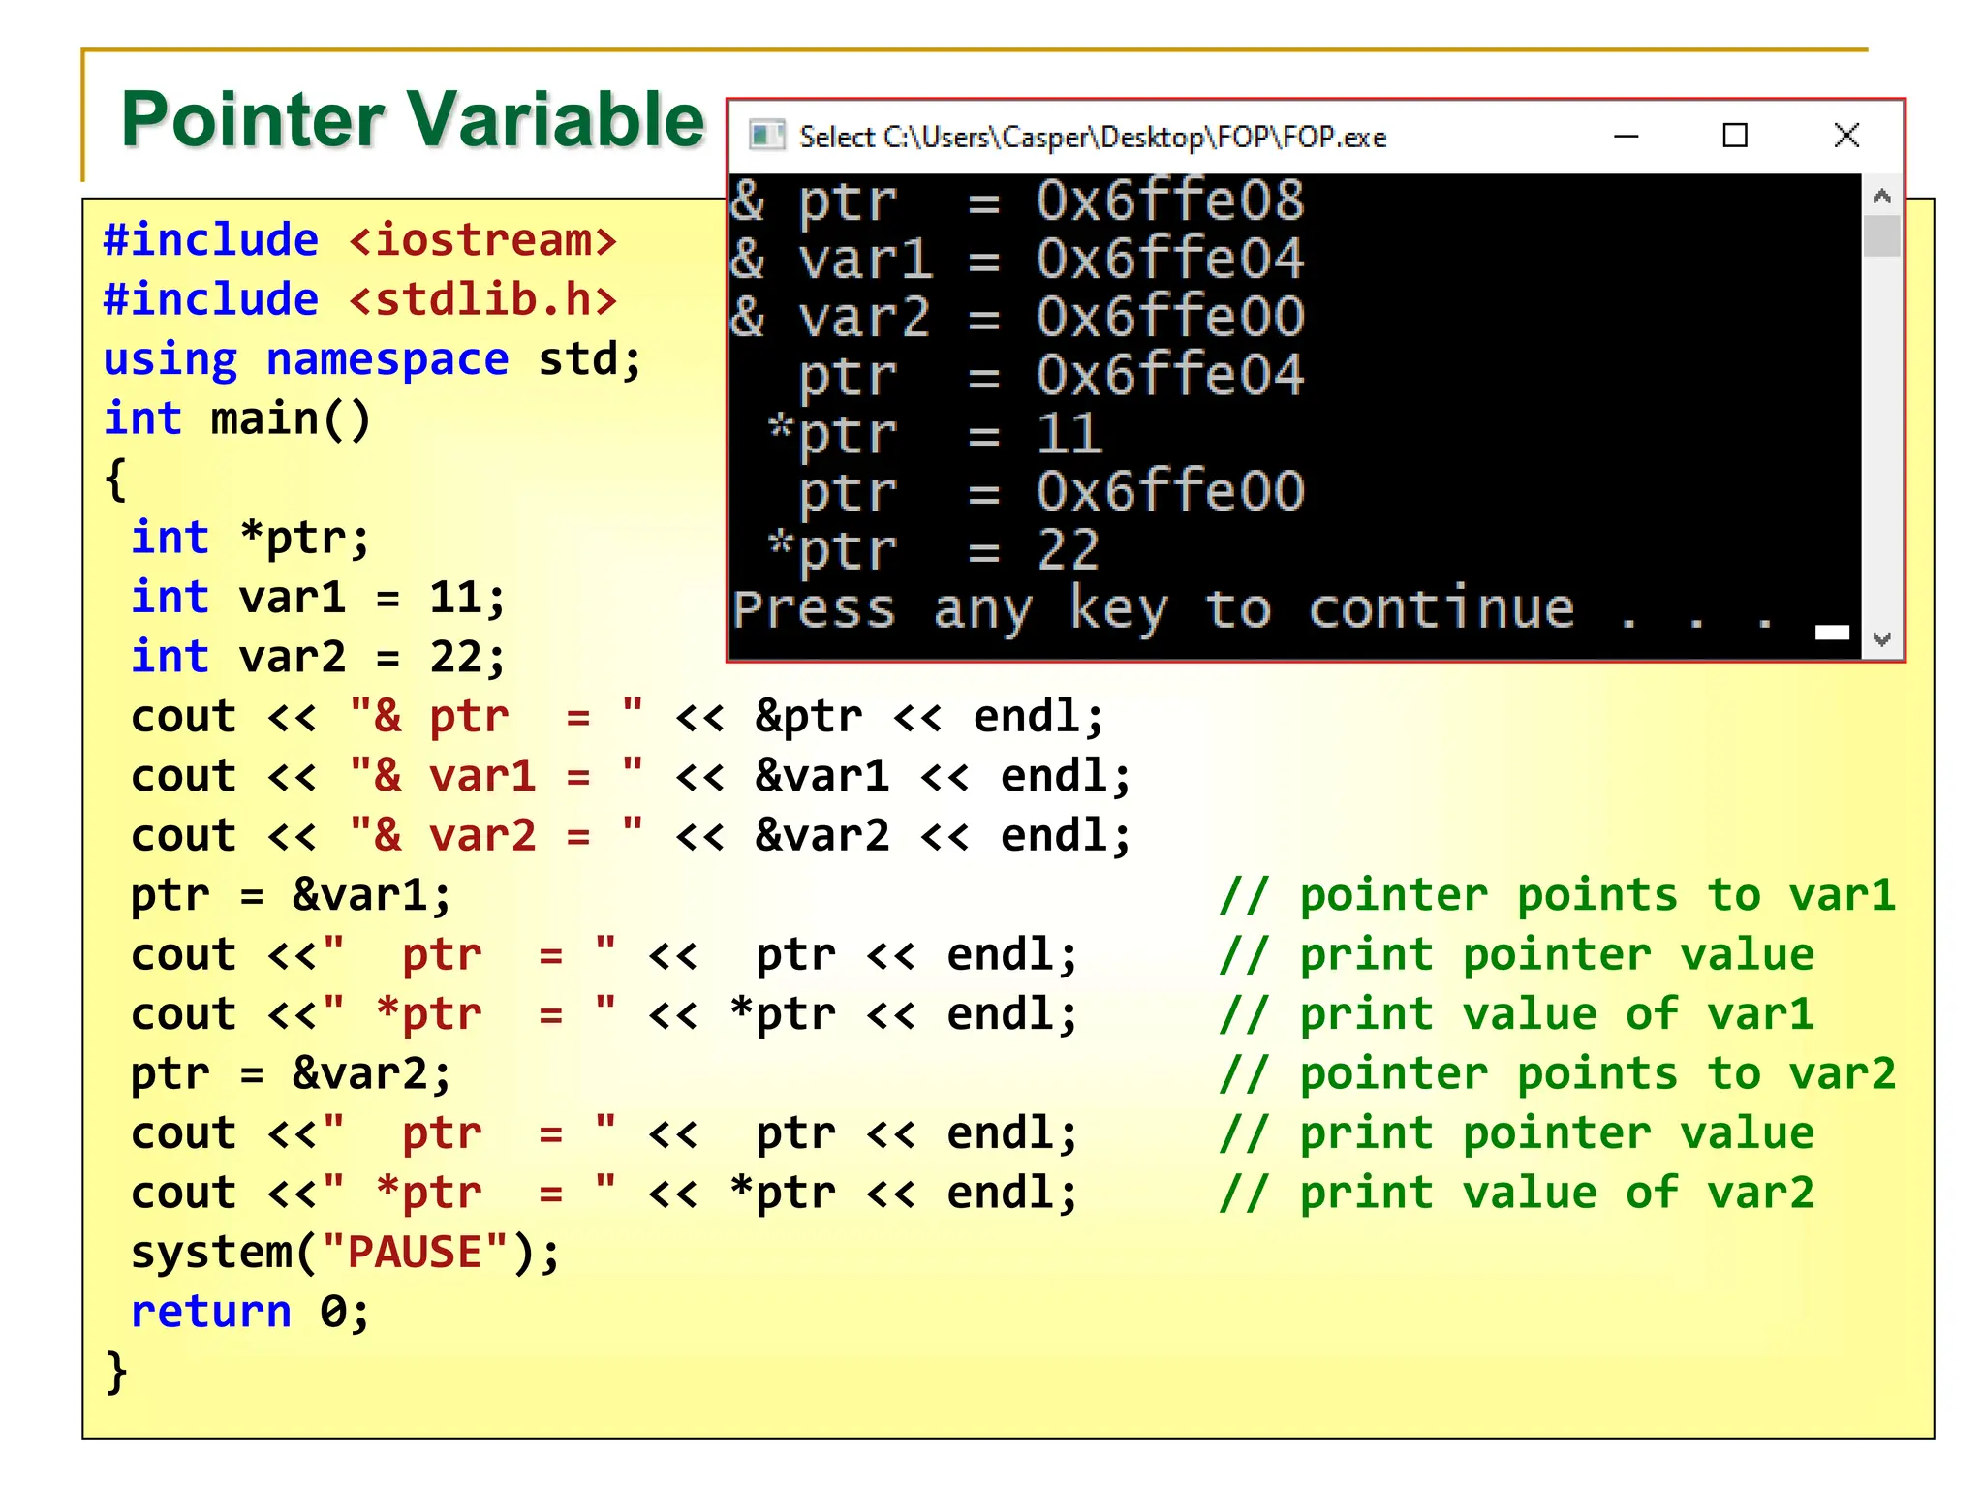Maximize the FOP.exe console window
The image size is (1984, 1488).
(1735, 136)
